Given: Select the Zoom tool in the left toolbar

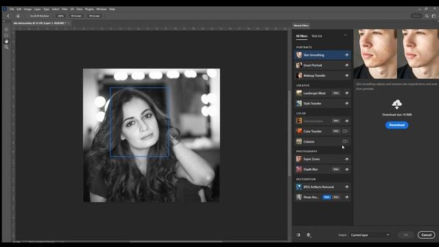Looking at the screenshot, I should click(x=6, y=47).
